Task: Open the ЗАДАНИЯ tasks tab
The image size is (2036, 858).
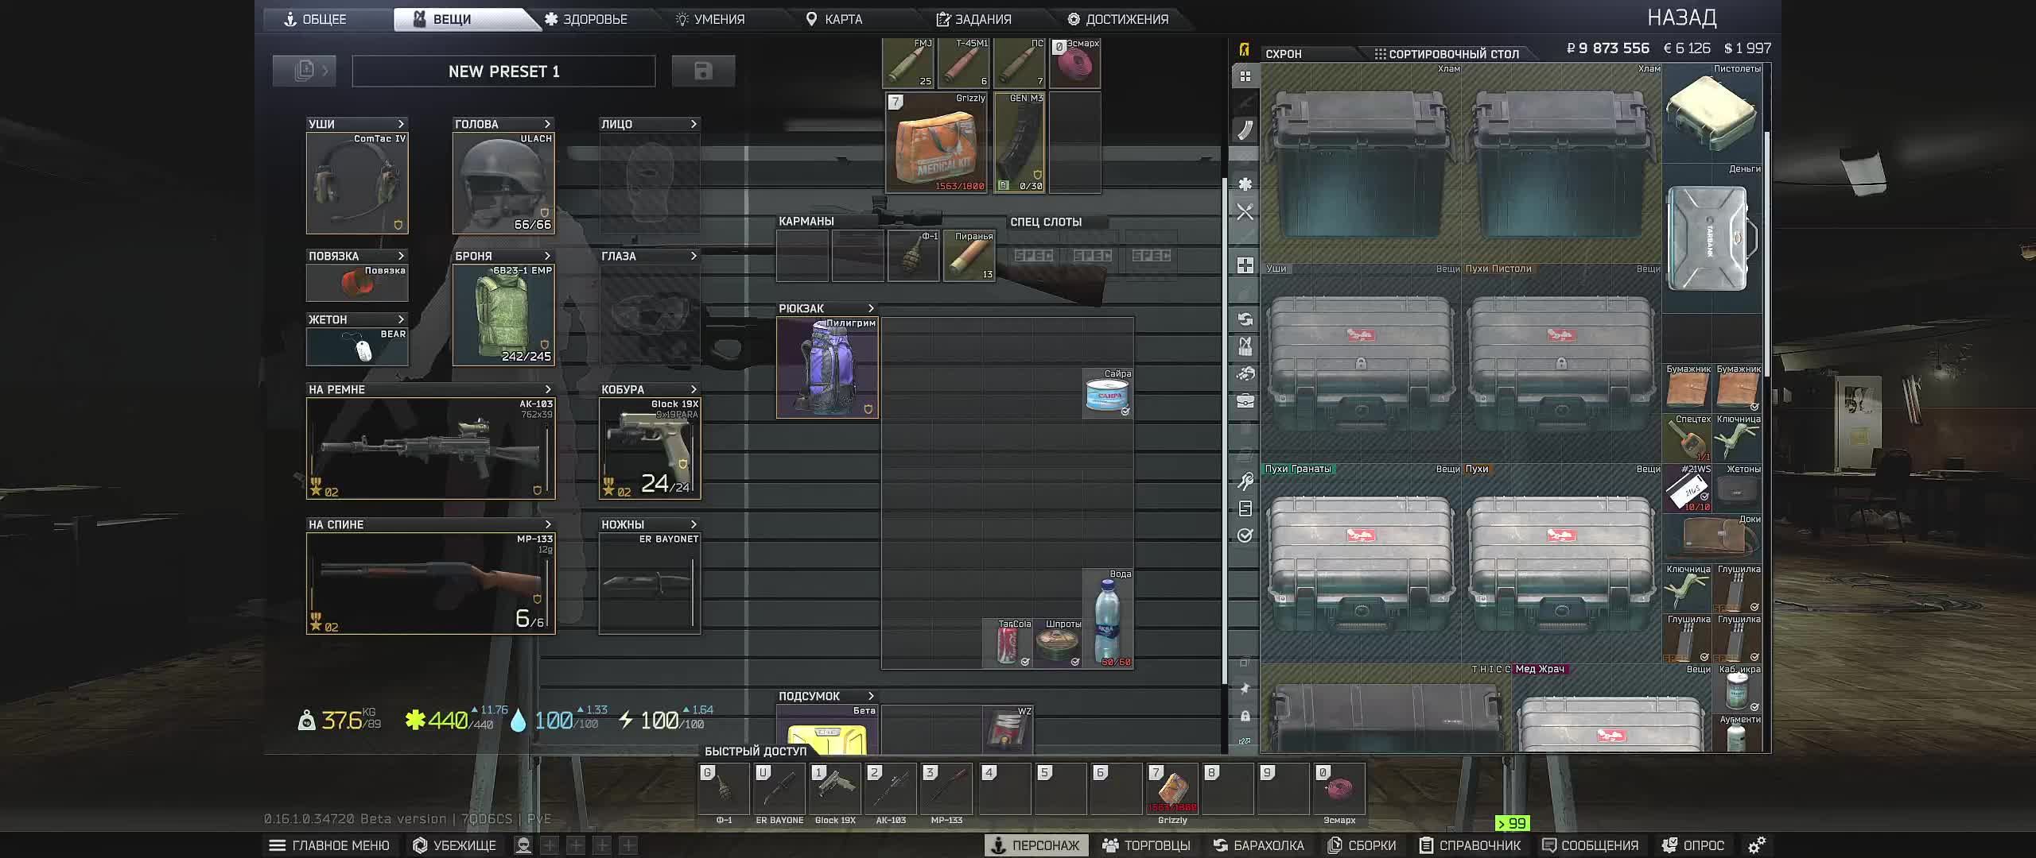Action: point(973,19)
